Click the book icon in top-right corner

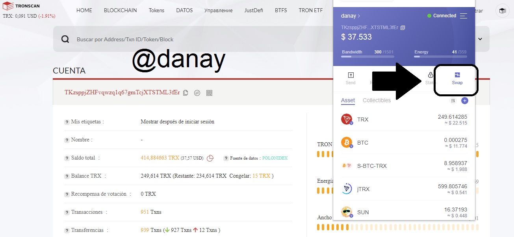coord(502,11)
